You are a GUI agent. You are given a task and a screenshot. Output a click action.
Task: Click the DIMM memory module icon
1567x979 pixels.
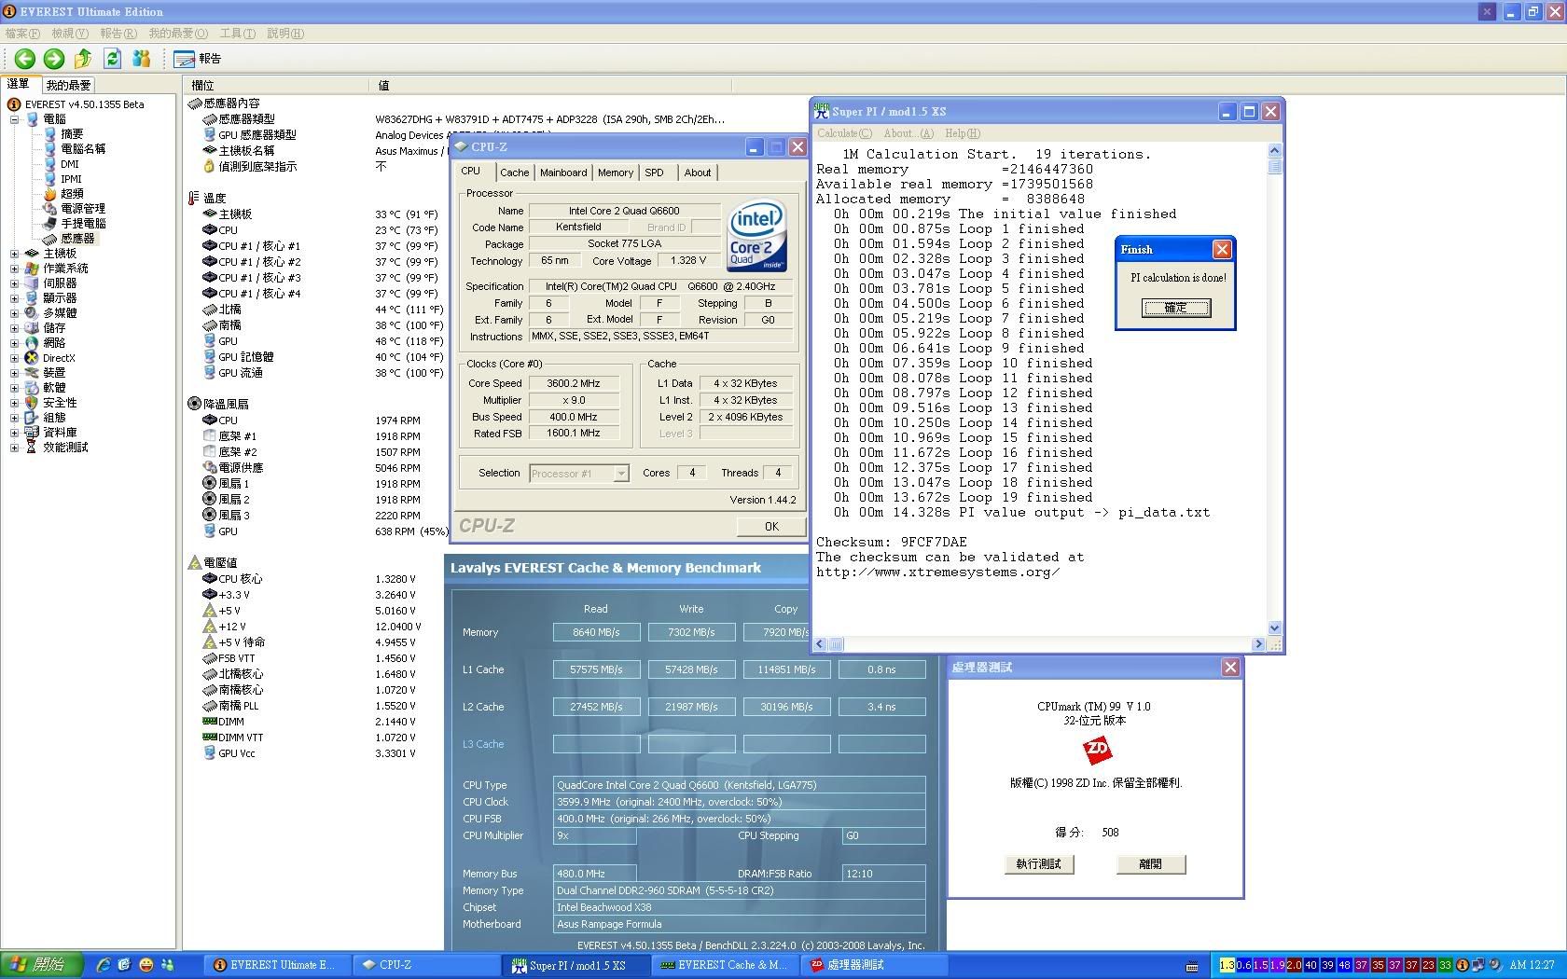click(x=210, y=721)
